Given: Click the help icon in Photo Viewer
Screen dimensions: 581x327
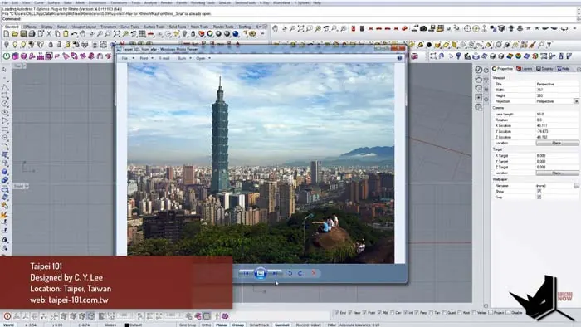Looking at the screenshot, I should pos(399,58).
